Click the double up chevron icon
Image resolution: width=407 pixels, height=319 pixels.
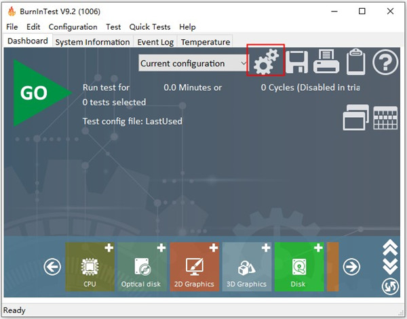point(390,248)
